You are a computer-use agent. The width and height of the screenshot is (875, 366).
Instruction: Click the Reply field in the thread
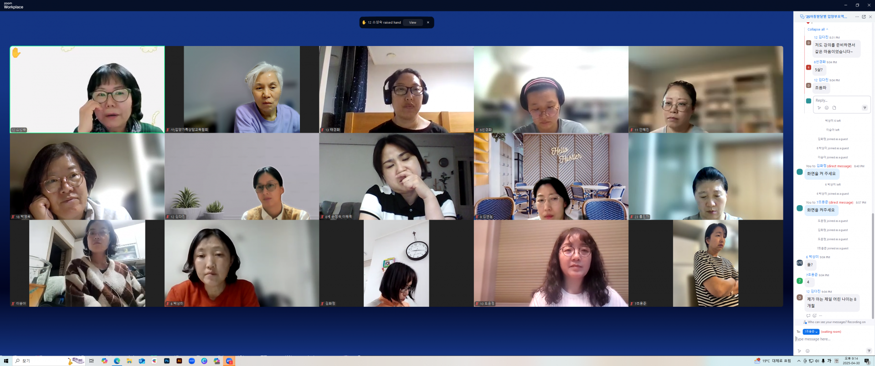coord(842,100)
